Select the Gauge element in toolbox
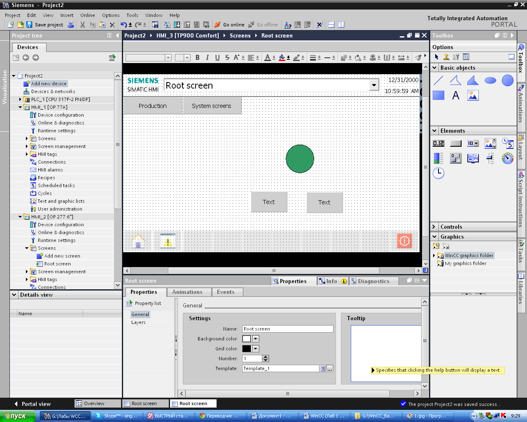527x422 pixels. tap(508, 158)
